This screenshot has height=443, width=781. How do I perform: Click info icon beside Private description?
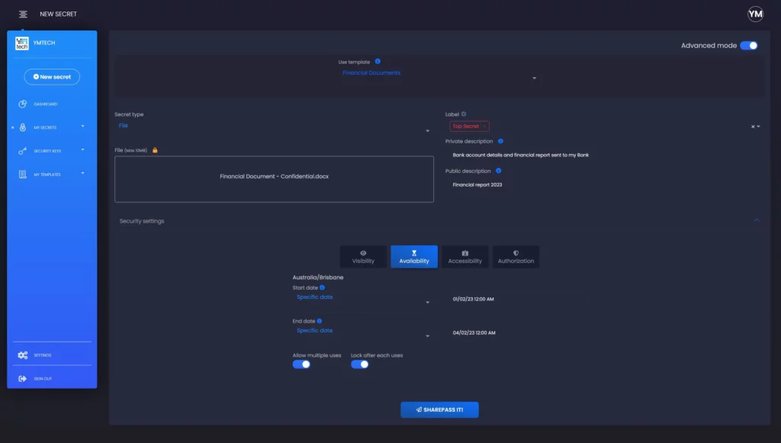500,141
